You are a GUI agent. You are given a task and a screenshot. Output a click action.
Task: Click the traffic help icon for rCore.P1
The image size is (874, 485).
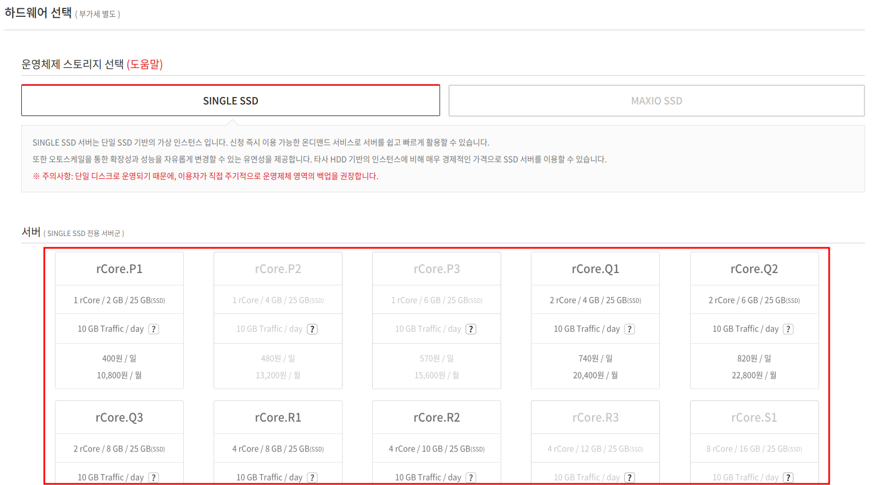[154, 329]
